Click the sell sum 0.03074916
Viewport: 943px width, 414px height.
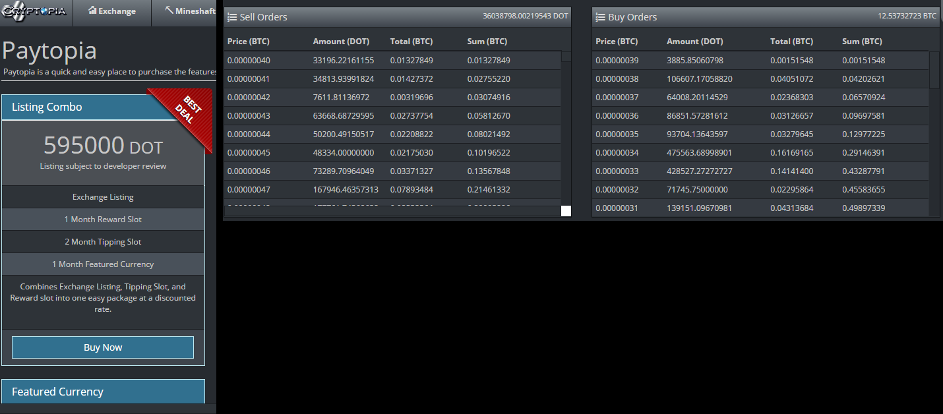coord(489,98)
